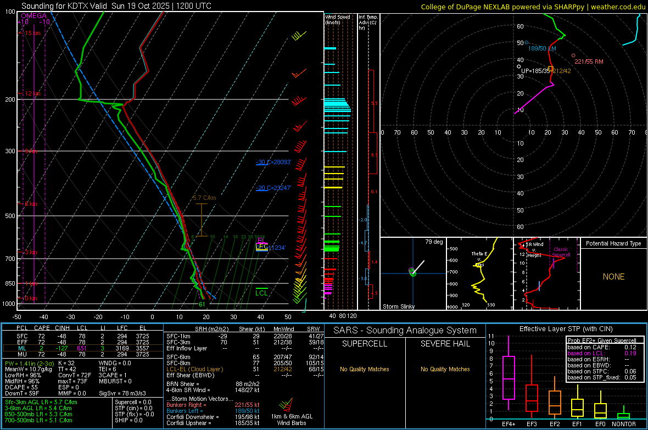Viewport: 648px width, 430px height.
Task: Click the green NONTOR box plot
Action: tap(624, 416)
